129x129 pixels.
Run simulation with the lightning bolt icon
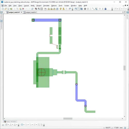61,9
